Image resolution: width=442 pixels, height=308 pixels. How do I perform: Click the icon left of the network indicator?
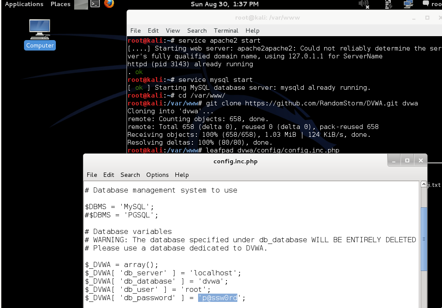(388, 4)
